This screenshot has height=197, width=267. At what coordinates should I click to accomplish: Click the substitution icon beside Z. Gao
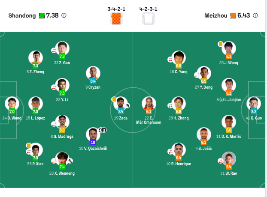(x=54, y=51)
